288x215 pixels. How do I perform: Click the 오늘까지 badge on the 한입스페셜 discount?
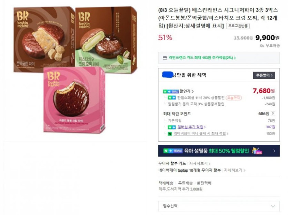[x=234, y=98]
